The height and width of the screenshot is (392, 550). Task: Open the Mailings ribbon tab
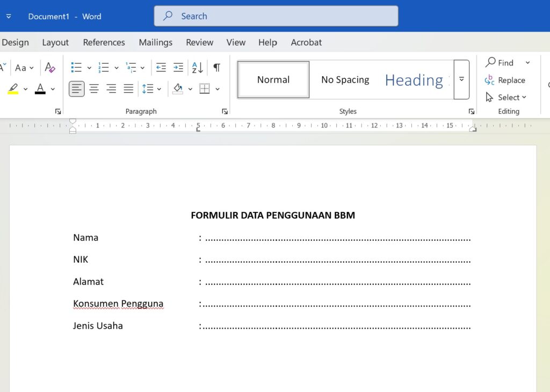[x=155, y=42]
